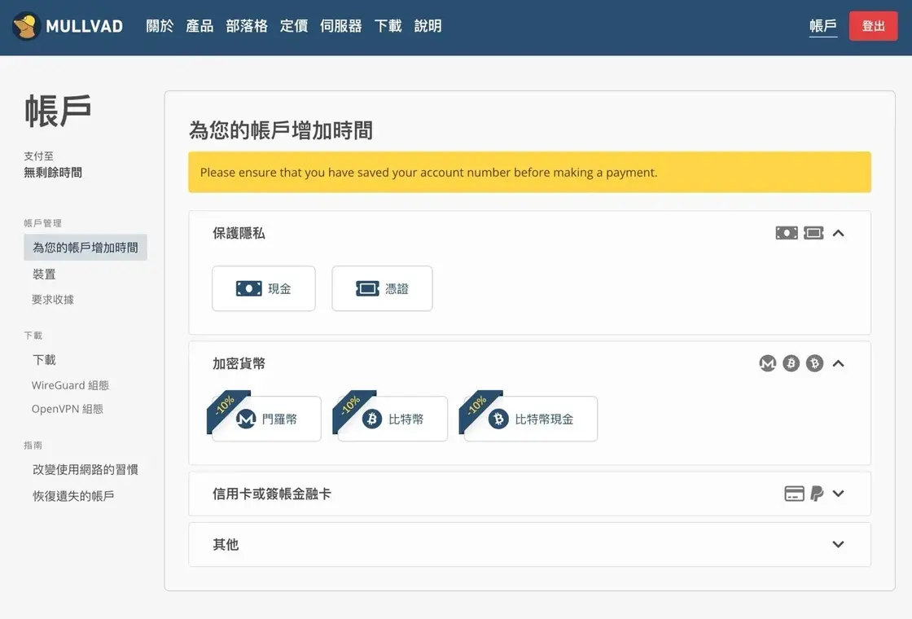Image resolution: width=912 pixels, height=619 pixels.
Task: Open 裝置 in the sidebar
Action: coord(44,274)
